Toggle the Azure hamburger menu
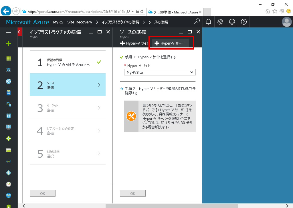This screenshot has height=208, width=293. (9, 33)
